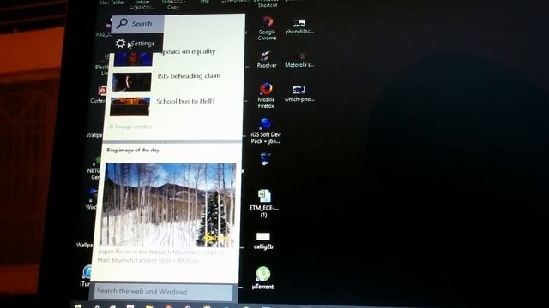
Task: Open the Recycle Bin icon
Action: [x=265, y=158]
